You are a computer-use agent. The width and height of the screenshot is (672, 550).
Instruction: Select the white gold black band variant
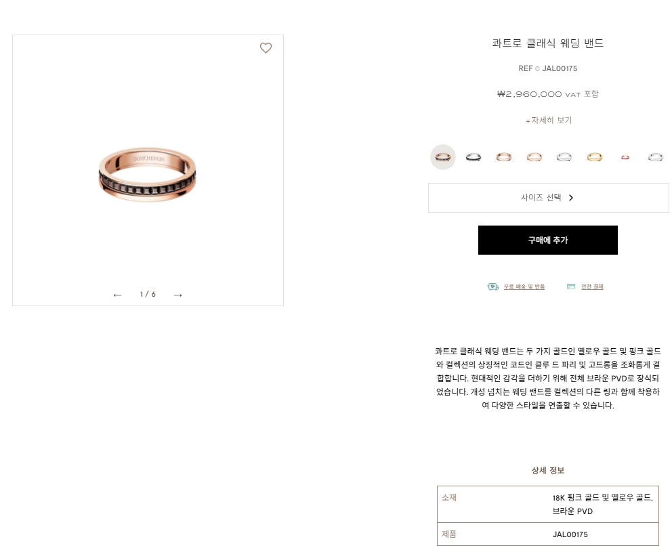click(473, 157)
